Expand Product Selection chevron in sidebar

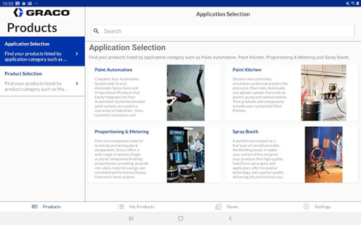pyautogui.click(x=77, y=83)
